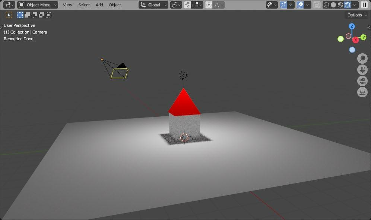Viewport: 371px width, 220px height.
Task: Click the Y axis on navigation gizmo
Action: click(364, 37)
